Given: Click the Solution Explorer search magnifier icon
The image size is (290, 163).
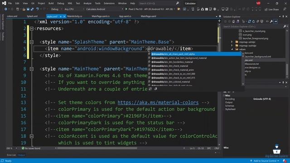Looking at the screenshot, I should click(285, 26).
